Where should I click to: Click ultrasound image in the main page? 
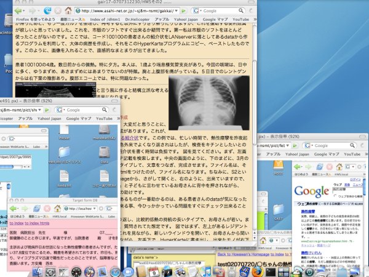55,89
